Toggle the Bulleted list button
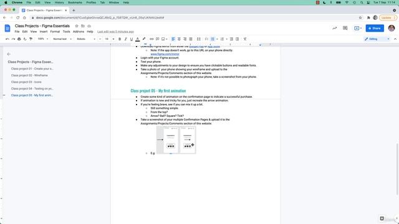 click(x=213, y=39)
